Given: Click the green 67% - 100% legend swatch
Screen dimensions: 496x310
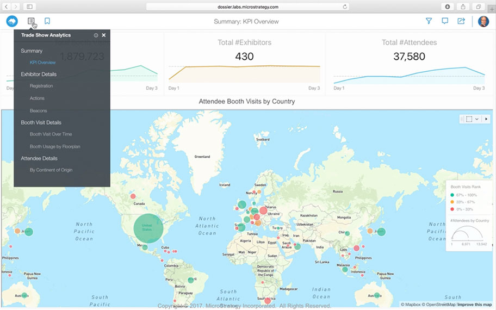Looking at the screenshot, I should (x=452, y=195).
